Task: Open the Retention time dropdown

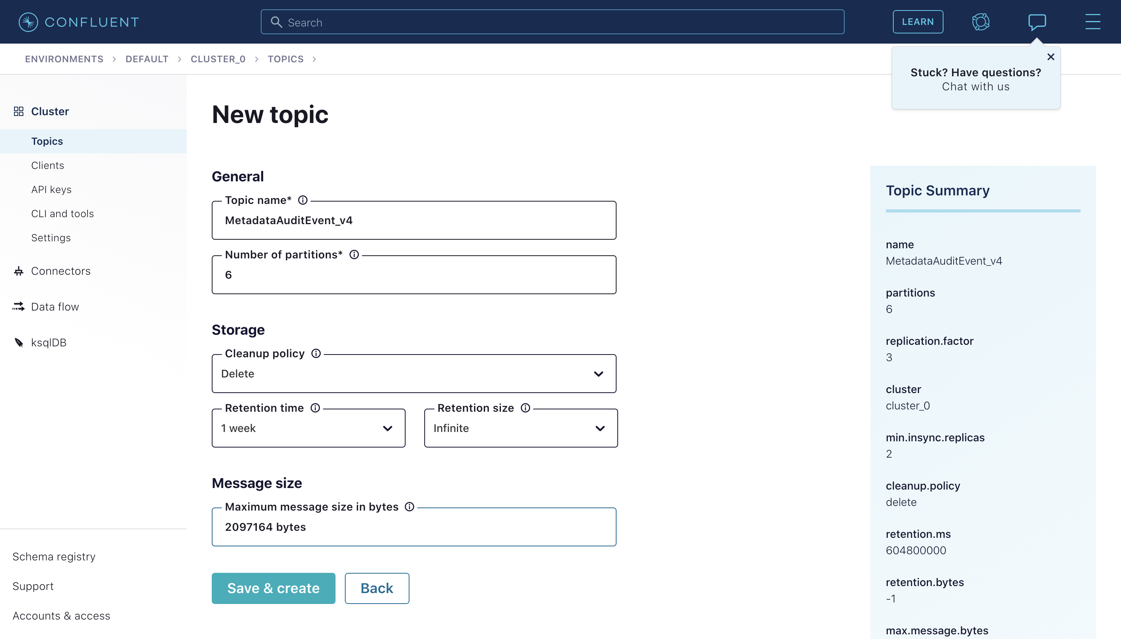Action: pyautogui.click(x=387, y=428)
